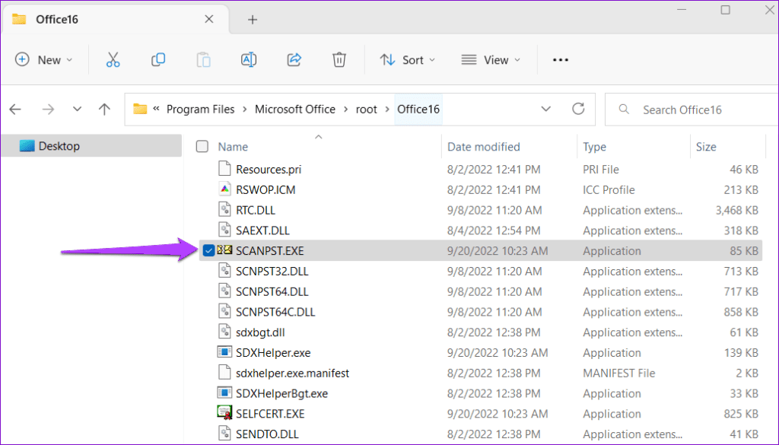
Task: Share SCANPST.EXE via the share icon
Action: click(294, 59)
